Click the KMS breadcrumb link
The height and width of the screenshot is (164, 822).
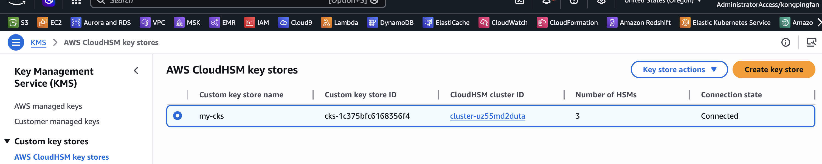38,43
